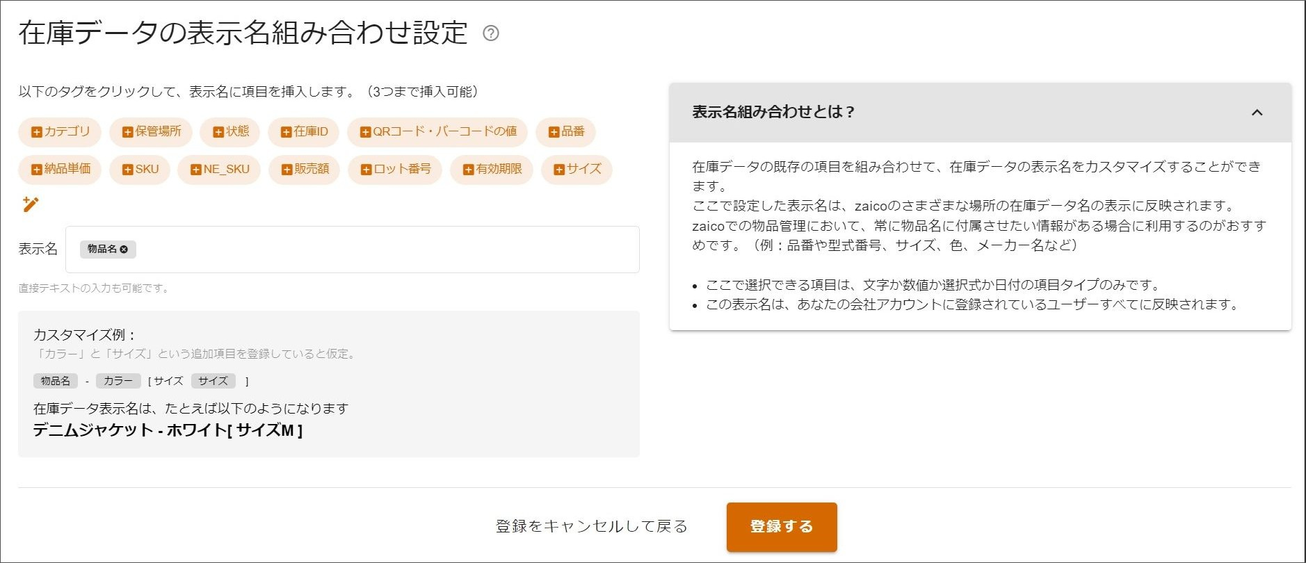Click the help question mark icon beside title
1306x563 pixels.
[x=490, y=33]
